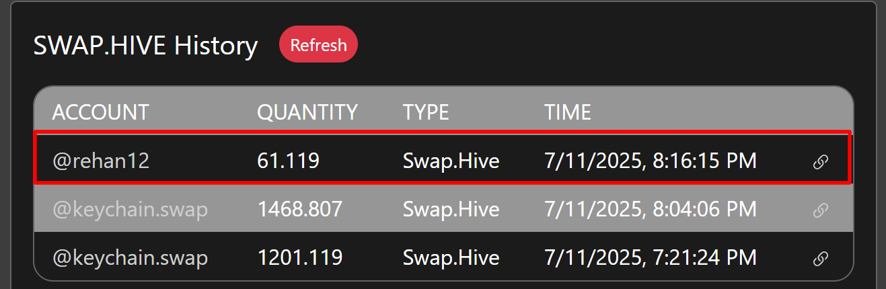Open link icon for 1201.119 transaction

pos(820,258)
